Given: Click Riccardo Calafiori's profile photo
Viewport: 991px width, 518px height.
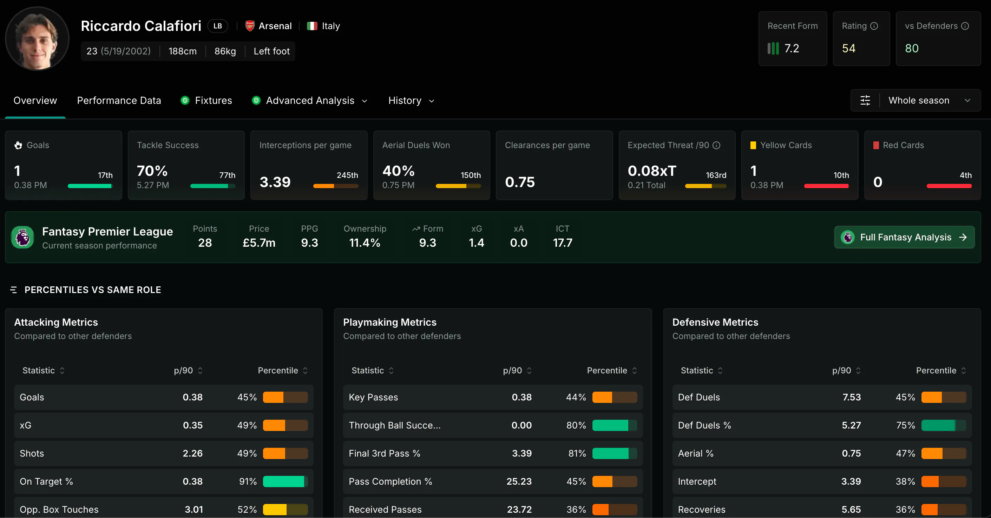Looking at the screenshot, I should coord(37,39).
